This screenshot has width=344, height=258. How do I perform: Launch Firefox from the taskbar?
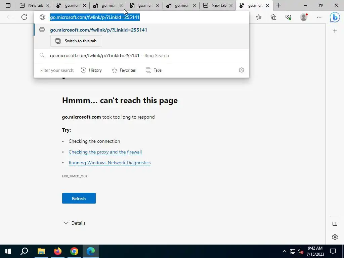coord(58,251)
